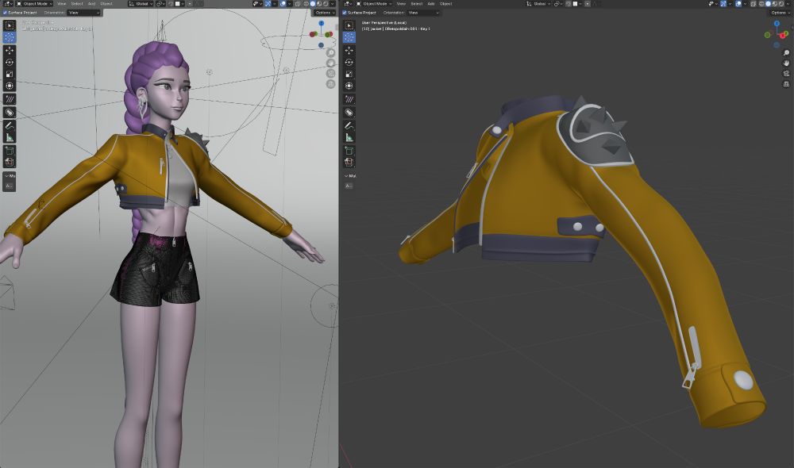Toggle Surface Project checkbox in right viewport
The width and height of the screenshot is (794, 468).
click(345, 13)
